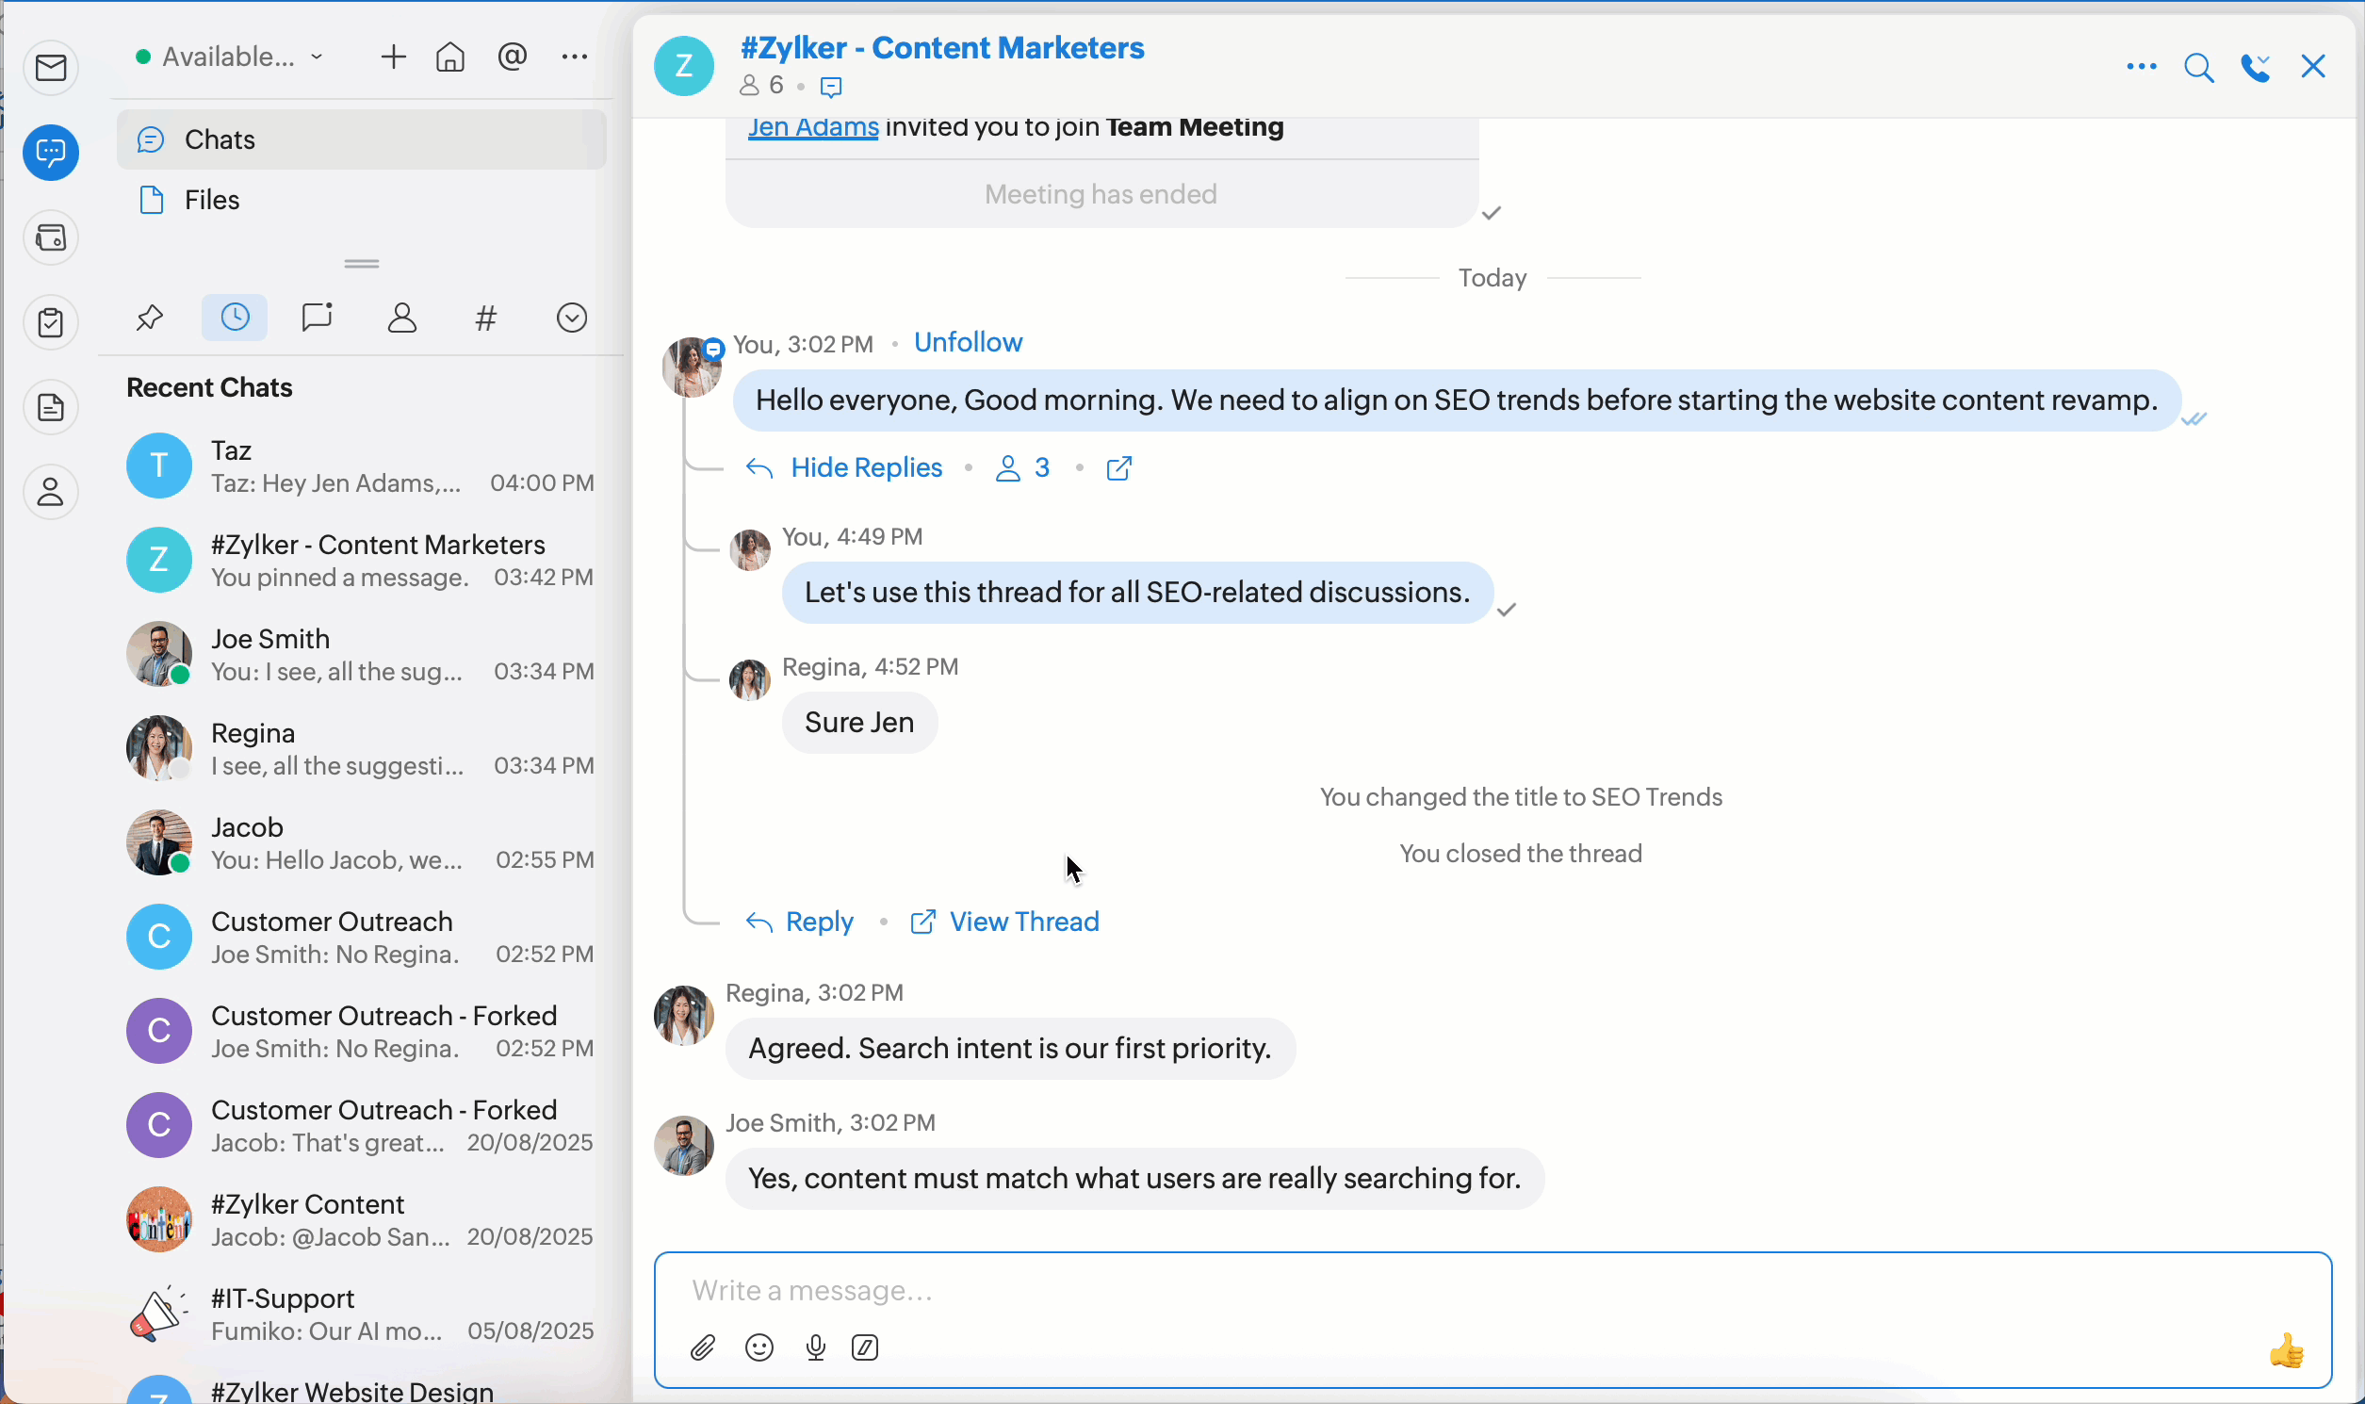Hide Replies of the SEO thread
The height and width of the screenshot is (1404, 2365).
(x=866, y=467)
